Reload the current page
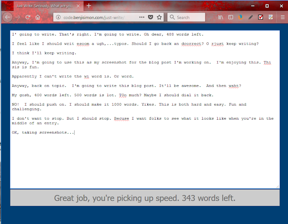 click(28, 17)
